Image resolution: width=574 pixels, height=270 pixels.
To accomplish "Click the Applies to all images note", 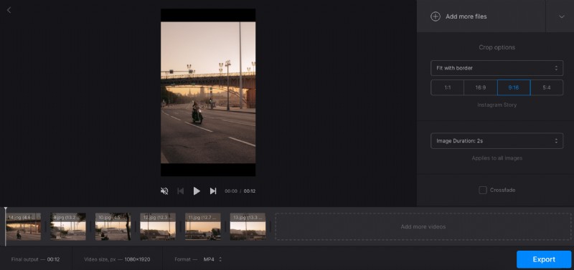I will tap(497, 158).
